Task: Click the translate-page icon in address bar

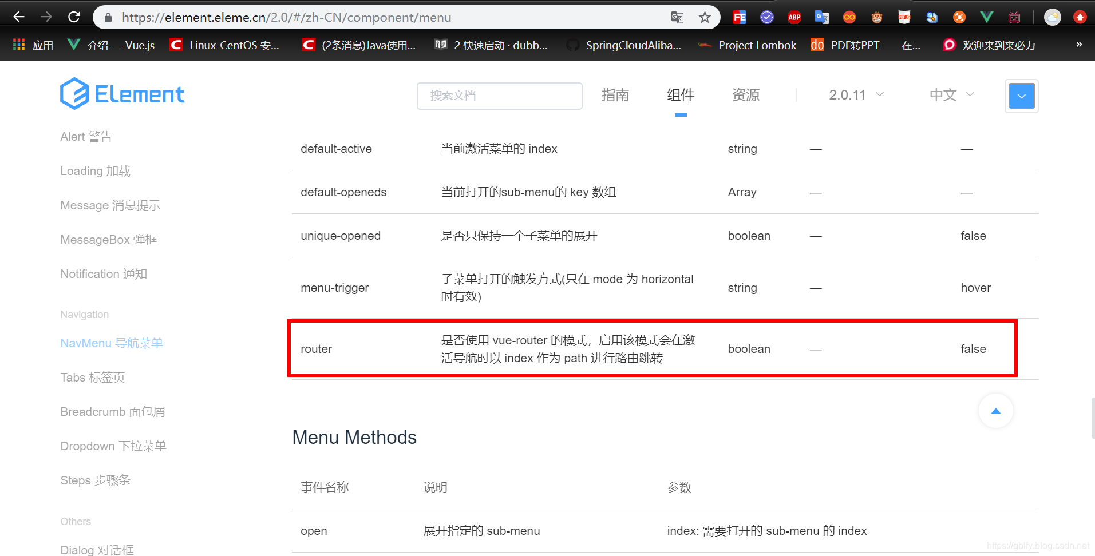Action: click(677, 17)
